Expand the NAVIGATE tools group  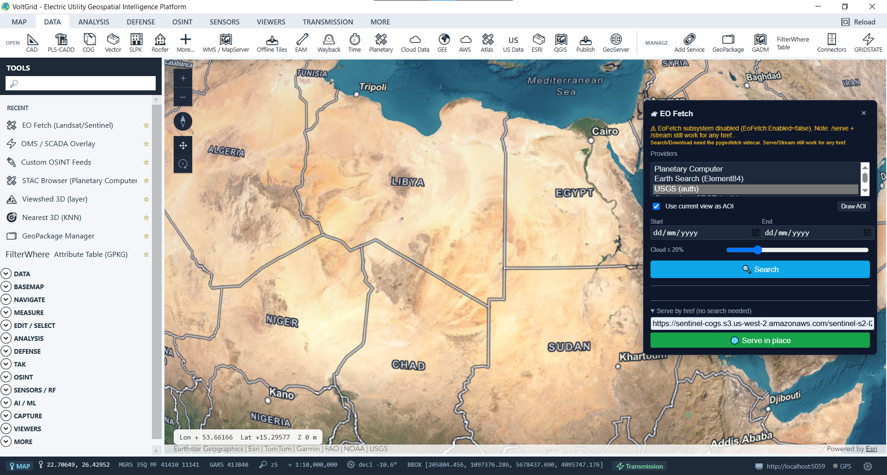(x=6, y=299)
